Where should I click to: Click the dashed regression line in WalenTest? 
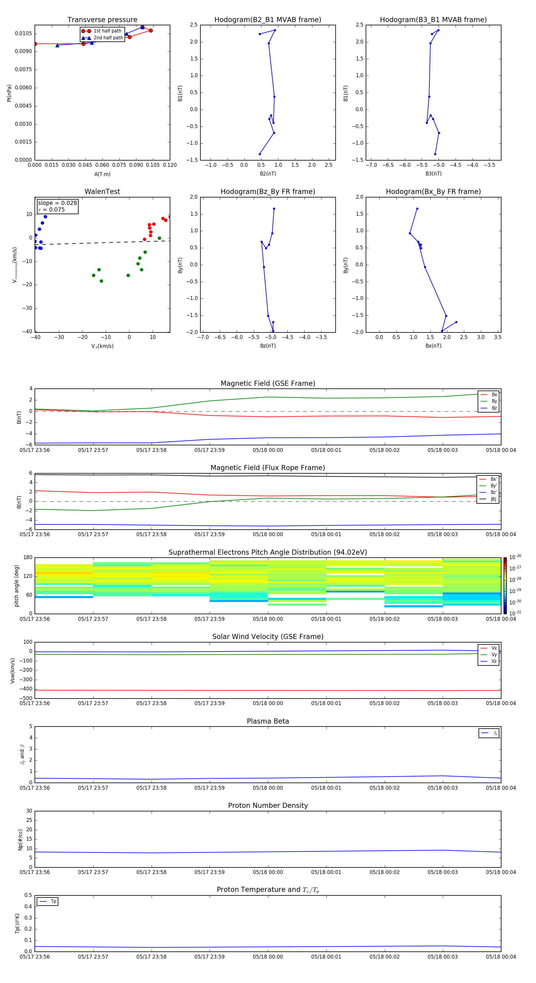(102, 243)
